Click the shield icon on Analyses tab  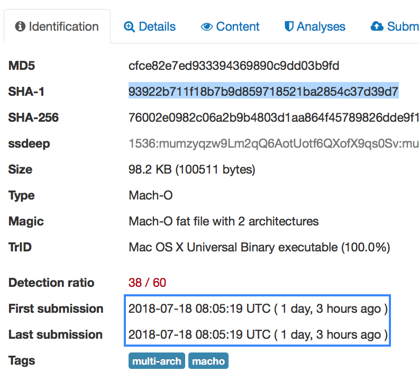[289, 26]
